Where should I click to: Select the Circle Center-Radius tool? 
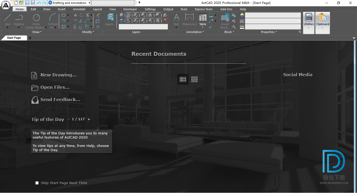click(x=36, y=21)
